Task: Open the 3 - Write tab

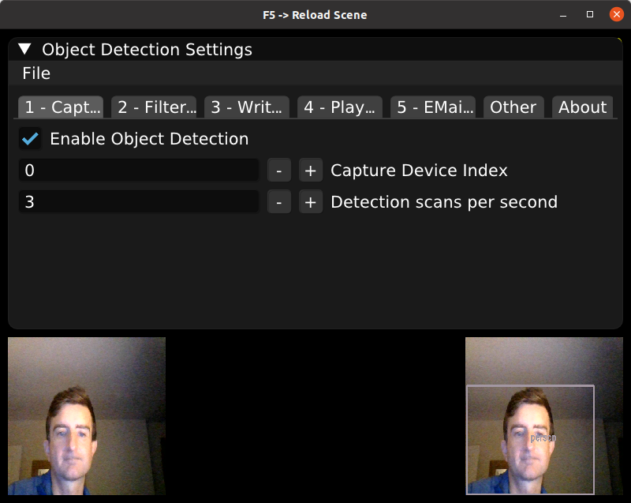Action: (x=247, y=107)
